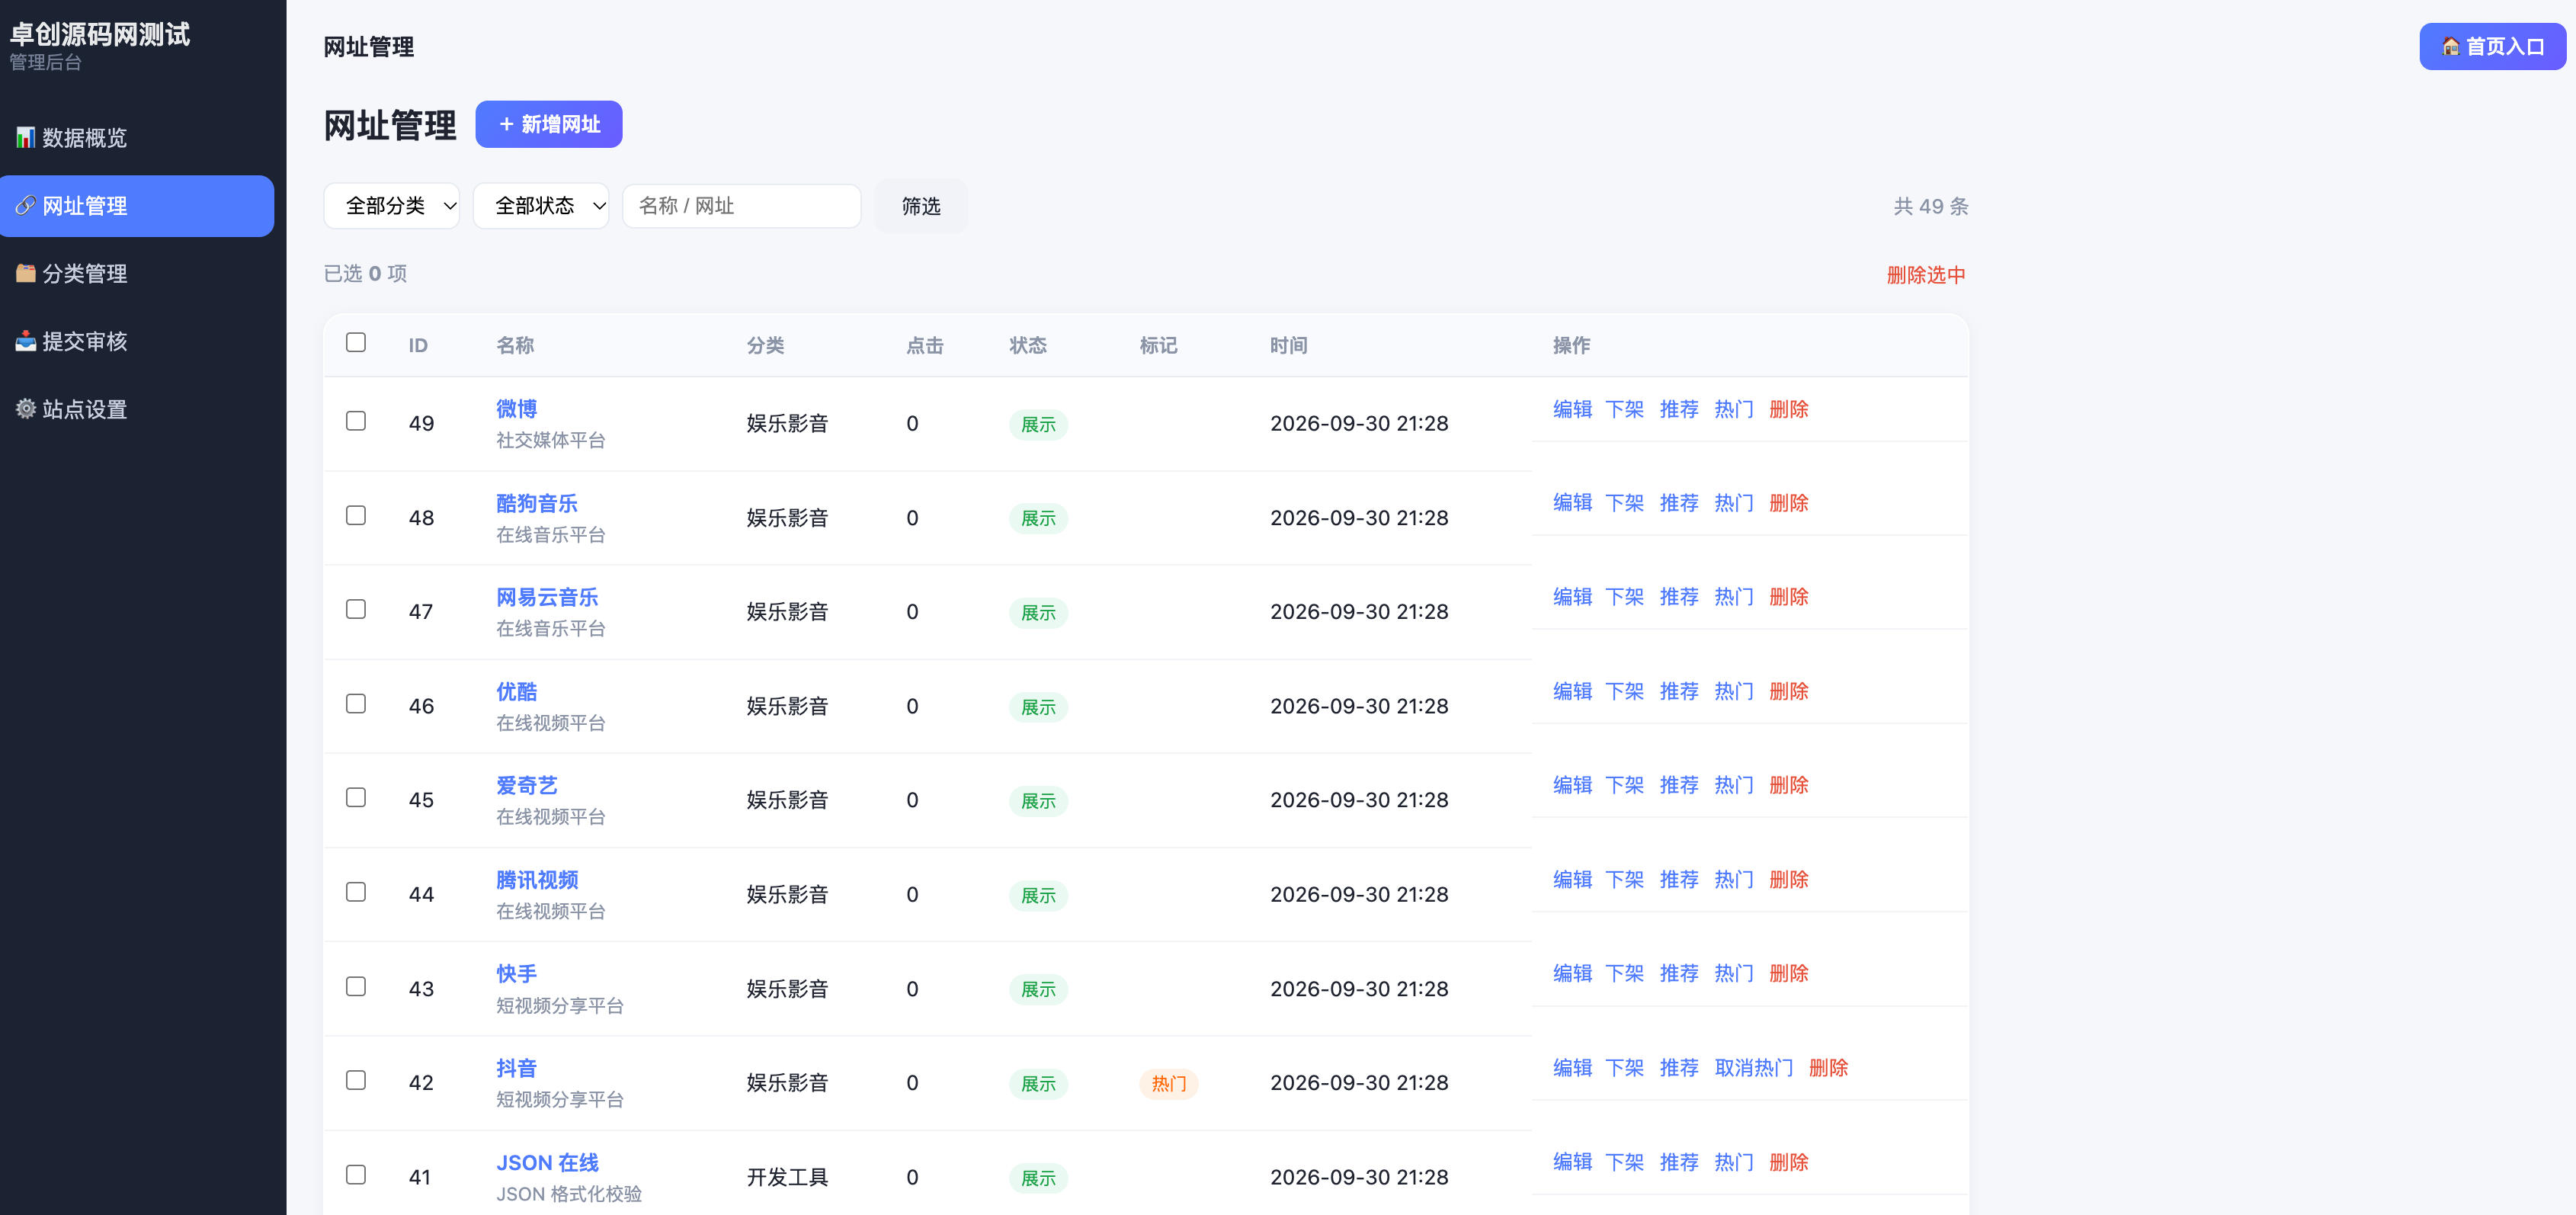Tick the checkbox for row 46 优酷
The width and height of the screenshot is (2576, 1215).
[x=356, y=704]
